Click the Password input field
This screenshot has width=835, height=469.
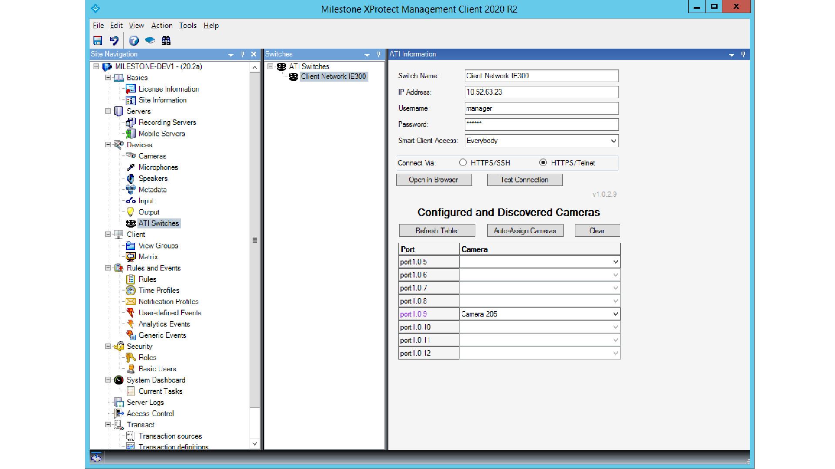[x=541, y=124]
